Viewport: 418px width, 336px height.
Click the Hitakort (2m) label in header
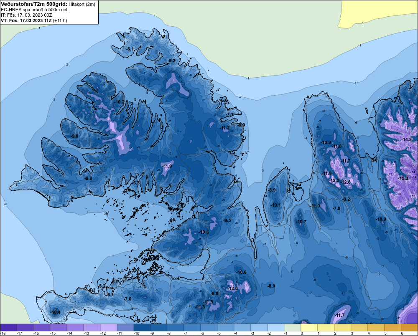click(x=82, y=4)
